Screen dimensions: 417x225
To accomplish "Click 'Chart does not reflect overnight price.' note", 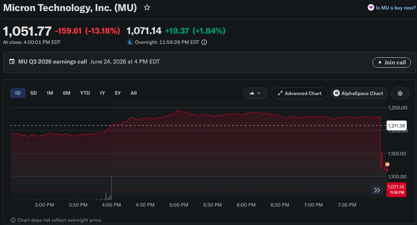I will point(60,220).
